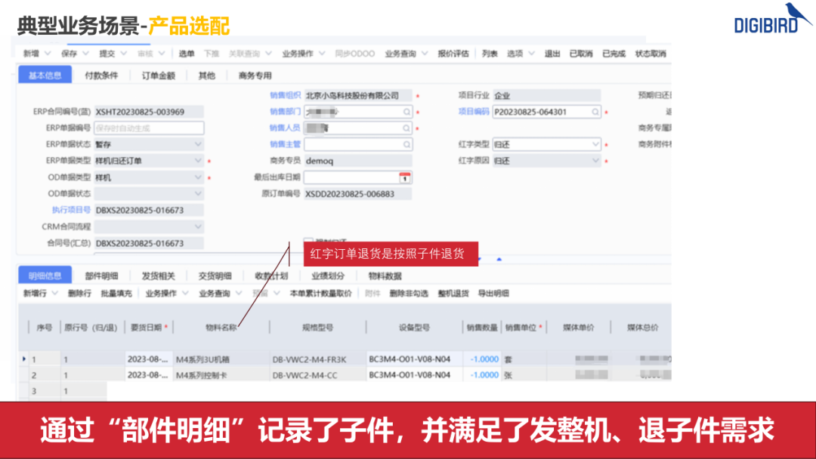Image resolution: width=816 pixels, height=459 pixels.
Task: Click the search icon in 销售主管 field
Action: pos(406,144)
